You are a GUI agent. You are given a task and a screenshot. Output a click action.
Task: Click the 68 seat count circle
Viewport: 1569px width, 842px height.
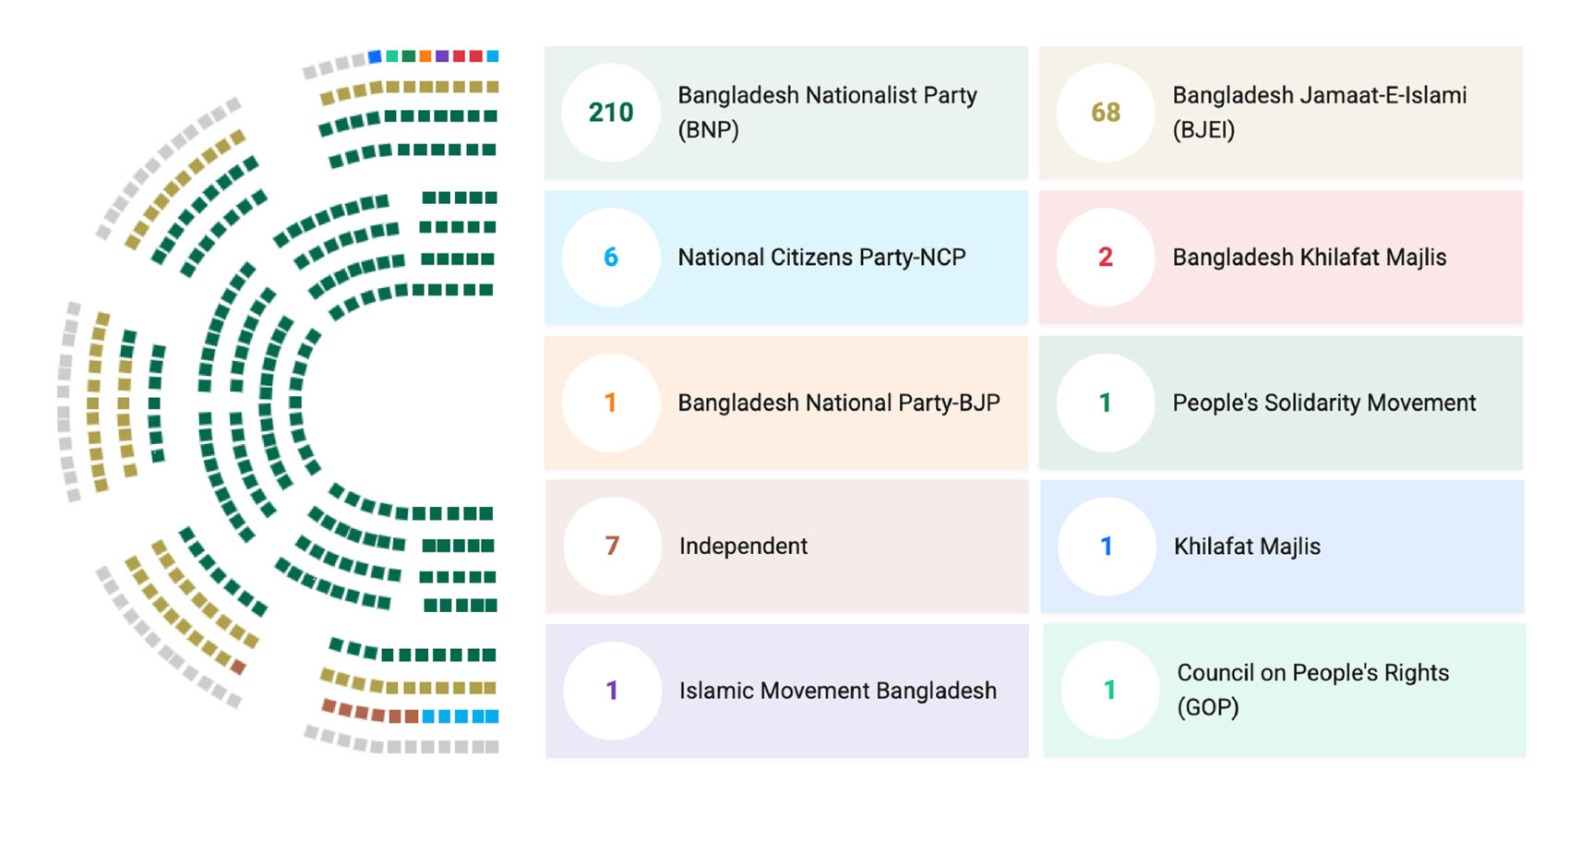point(1105,113)
